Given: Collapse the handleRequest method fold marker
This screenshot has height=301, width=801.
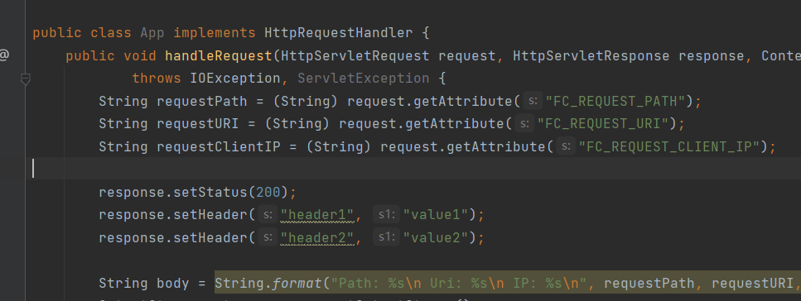Looking at the screenshot, I should coord(25,79).
